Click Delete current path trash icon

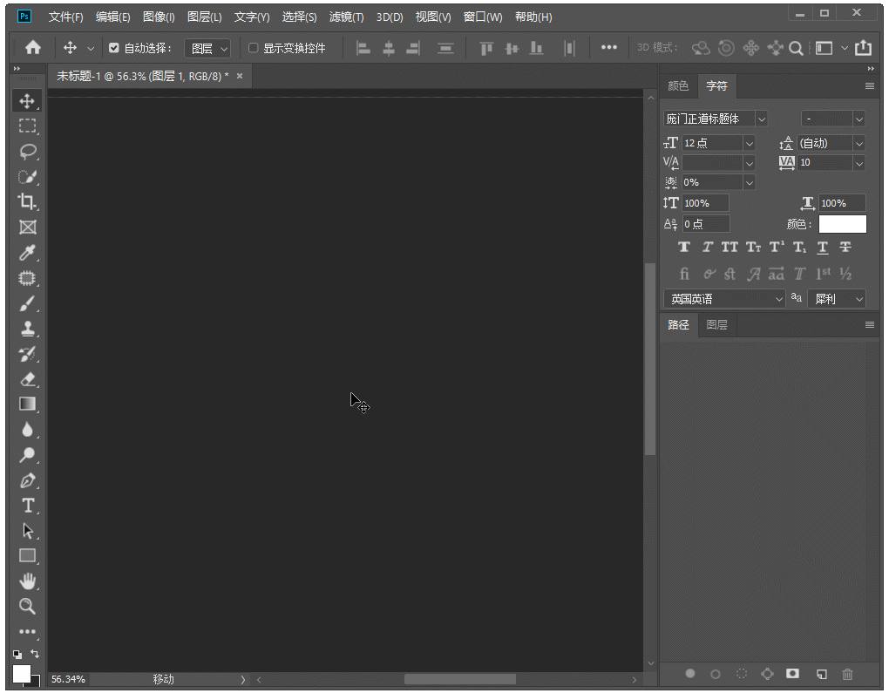(x=847, y=674)
